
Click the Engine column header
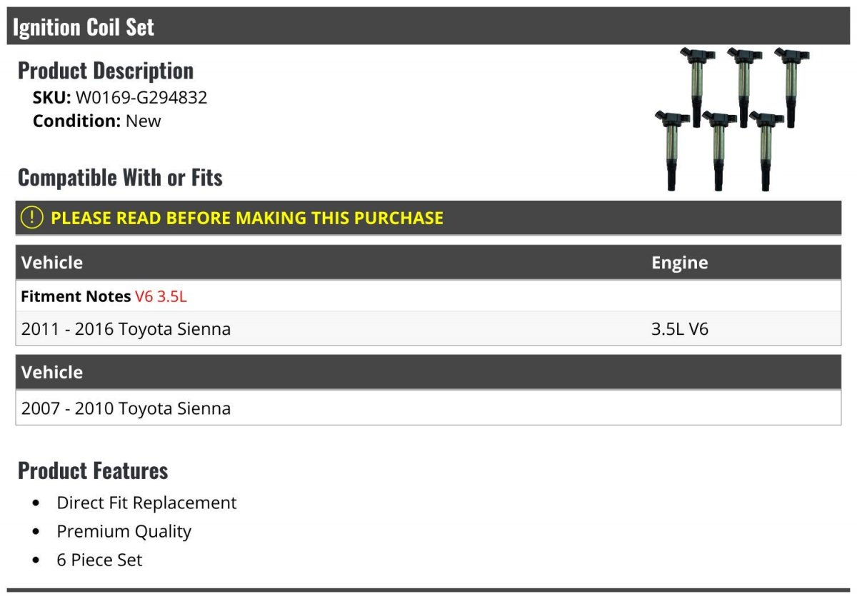pos(679,263)
